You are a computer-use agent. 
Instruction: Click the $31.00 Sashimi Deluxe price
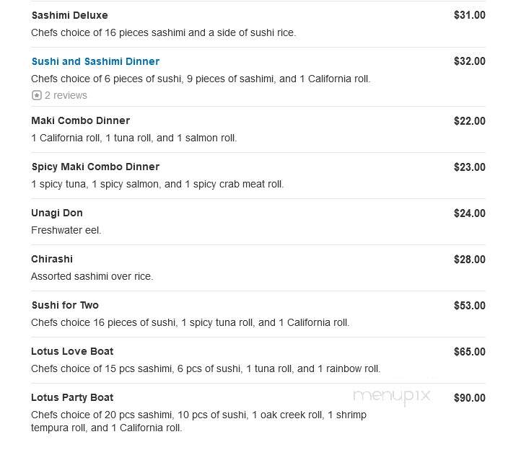click(x=470, y=15)
